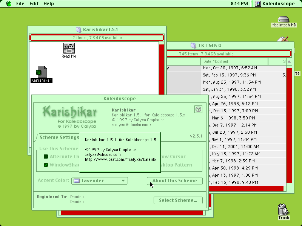Click the Karishikar1.5.1 window vertical scrollbar
The height and width of the screenshot is (226, 302).
[162, 68]
